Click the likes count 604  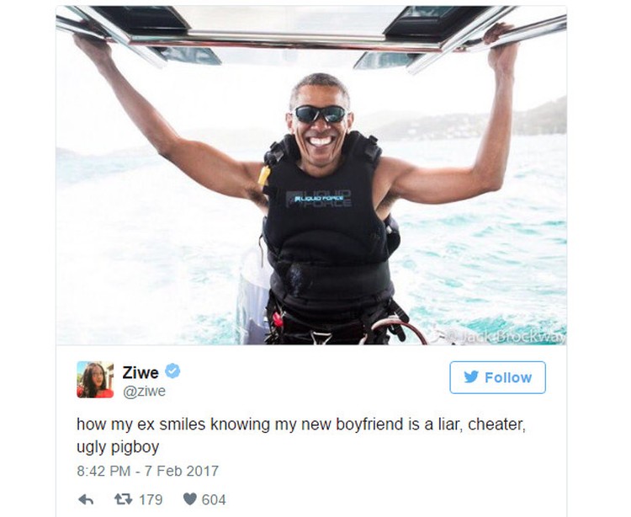tap(214, 499)
